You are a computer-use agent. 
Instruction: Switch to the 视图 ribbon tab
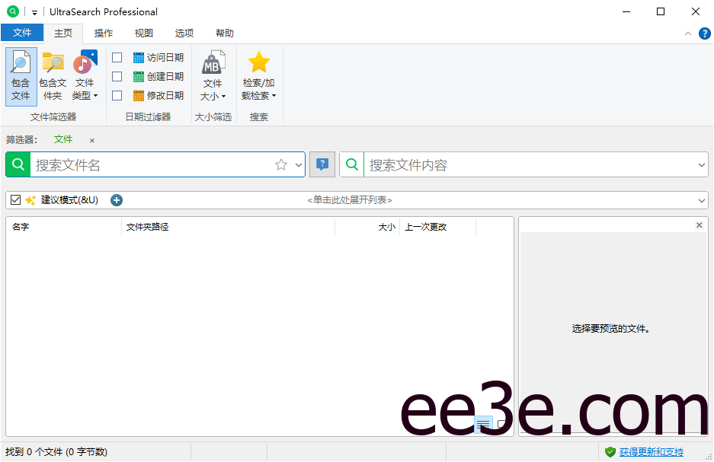click(x=142, y=33)
